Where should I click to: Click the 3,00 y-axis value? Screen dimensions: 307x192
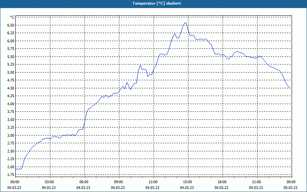11,136
